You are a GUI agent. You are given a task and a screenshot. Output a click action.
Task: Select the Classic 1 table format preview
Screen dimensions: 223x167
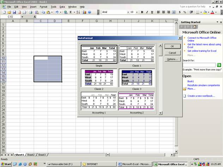(x=137, y=54)
